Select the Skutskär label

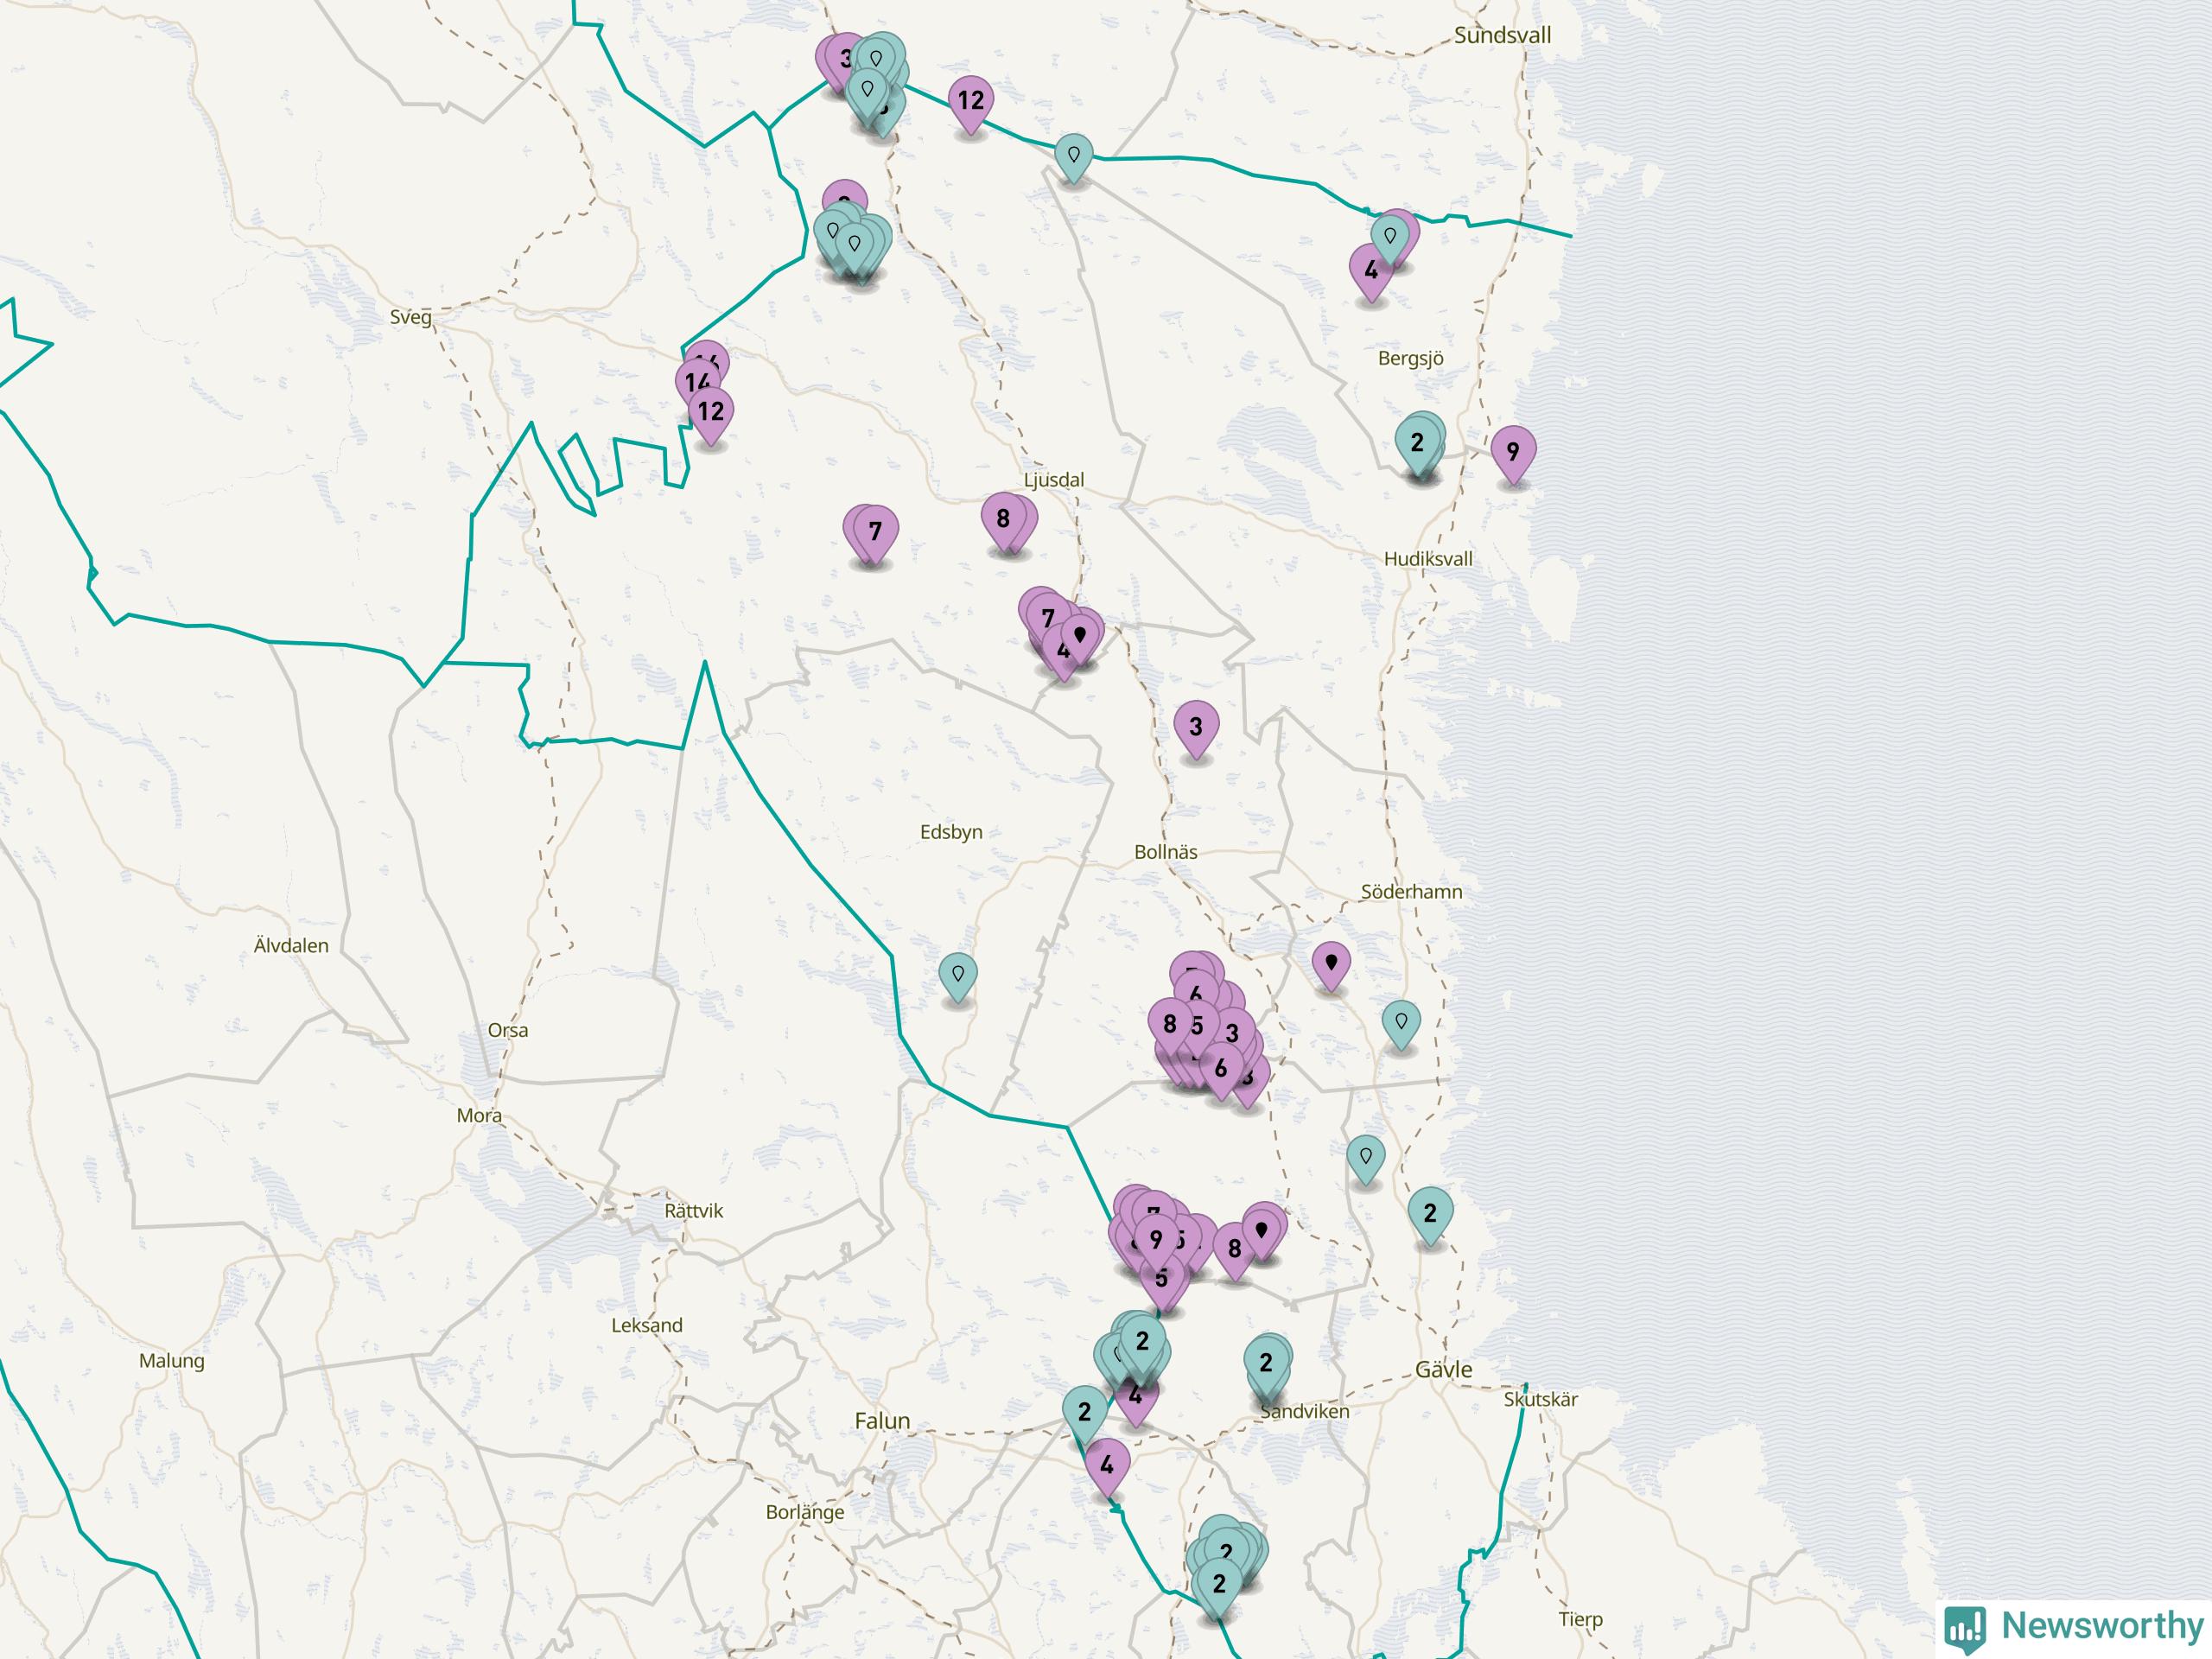point(1540,1400)
